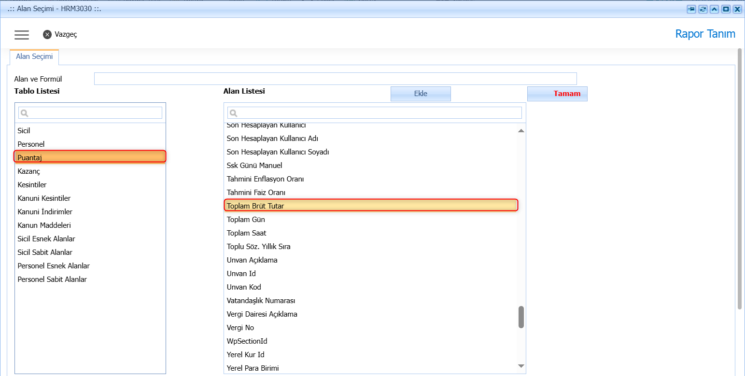Screen dimensions: 745x376
Task: Select Personel Sabit Alanlar
Action: [x=90, y=279]
